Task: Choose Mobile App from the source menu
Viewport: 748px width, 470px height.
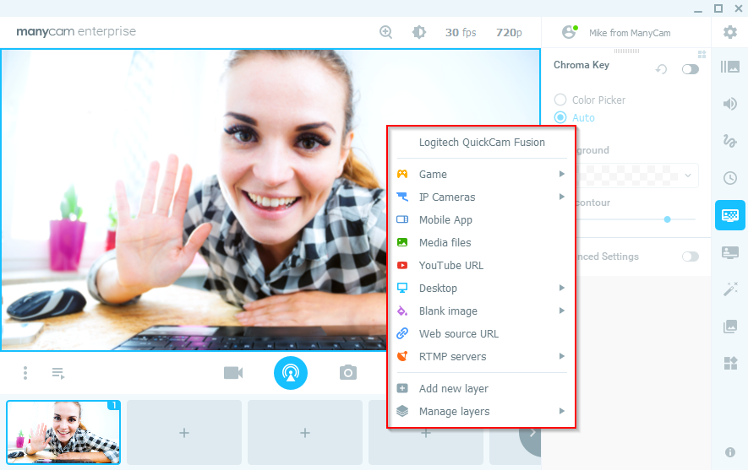Action: coord(482,219)
